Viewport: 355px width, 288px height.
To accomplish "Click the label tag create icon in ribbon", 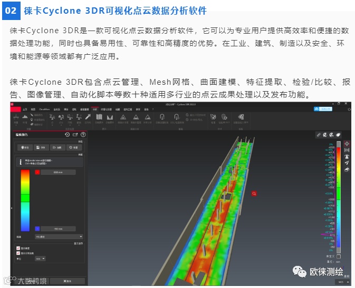I will click(x=241, y=117).
